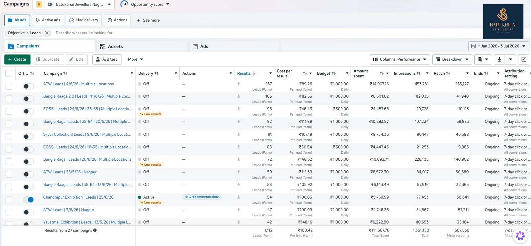This screenshot has height=246, width=531.
Task: Tick checkbox for Bangle Raaga 2.0 campaign
Action: click(x=9, y=99)
